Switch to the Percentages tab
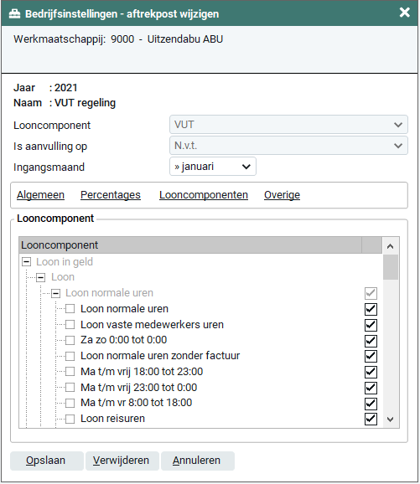The height and width of the screenshot is (484, 420). click(111, 195)
